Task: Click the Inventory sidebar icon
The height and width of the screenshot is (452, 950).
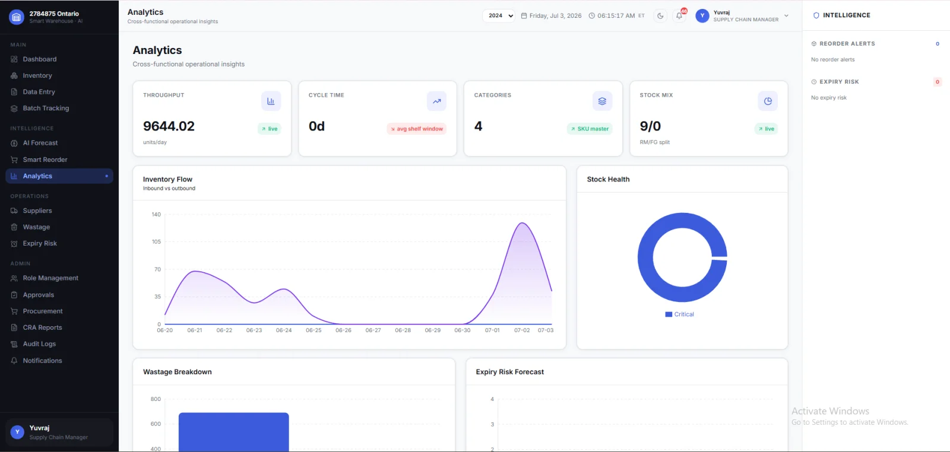Action: [x=14, y=76]
